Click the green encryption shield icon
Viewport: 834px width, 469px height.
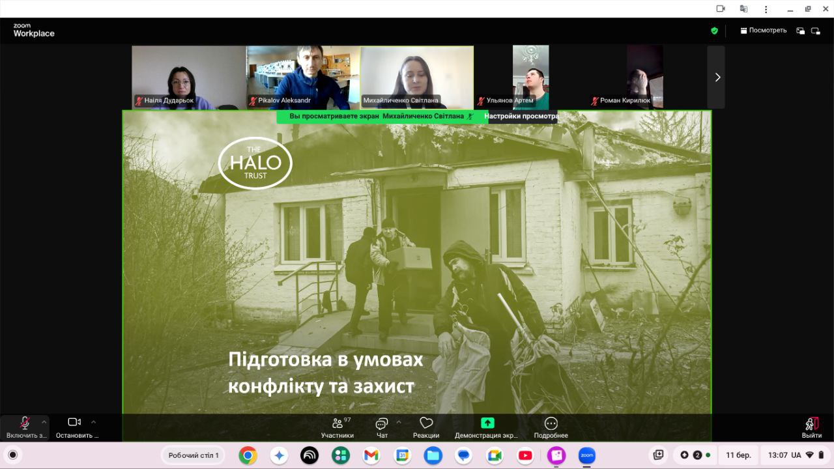(x=714, y=31)
